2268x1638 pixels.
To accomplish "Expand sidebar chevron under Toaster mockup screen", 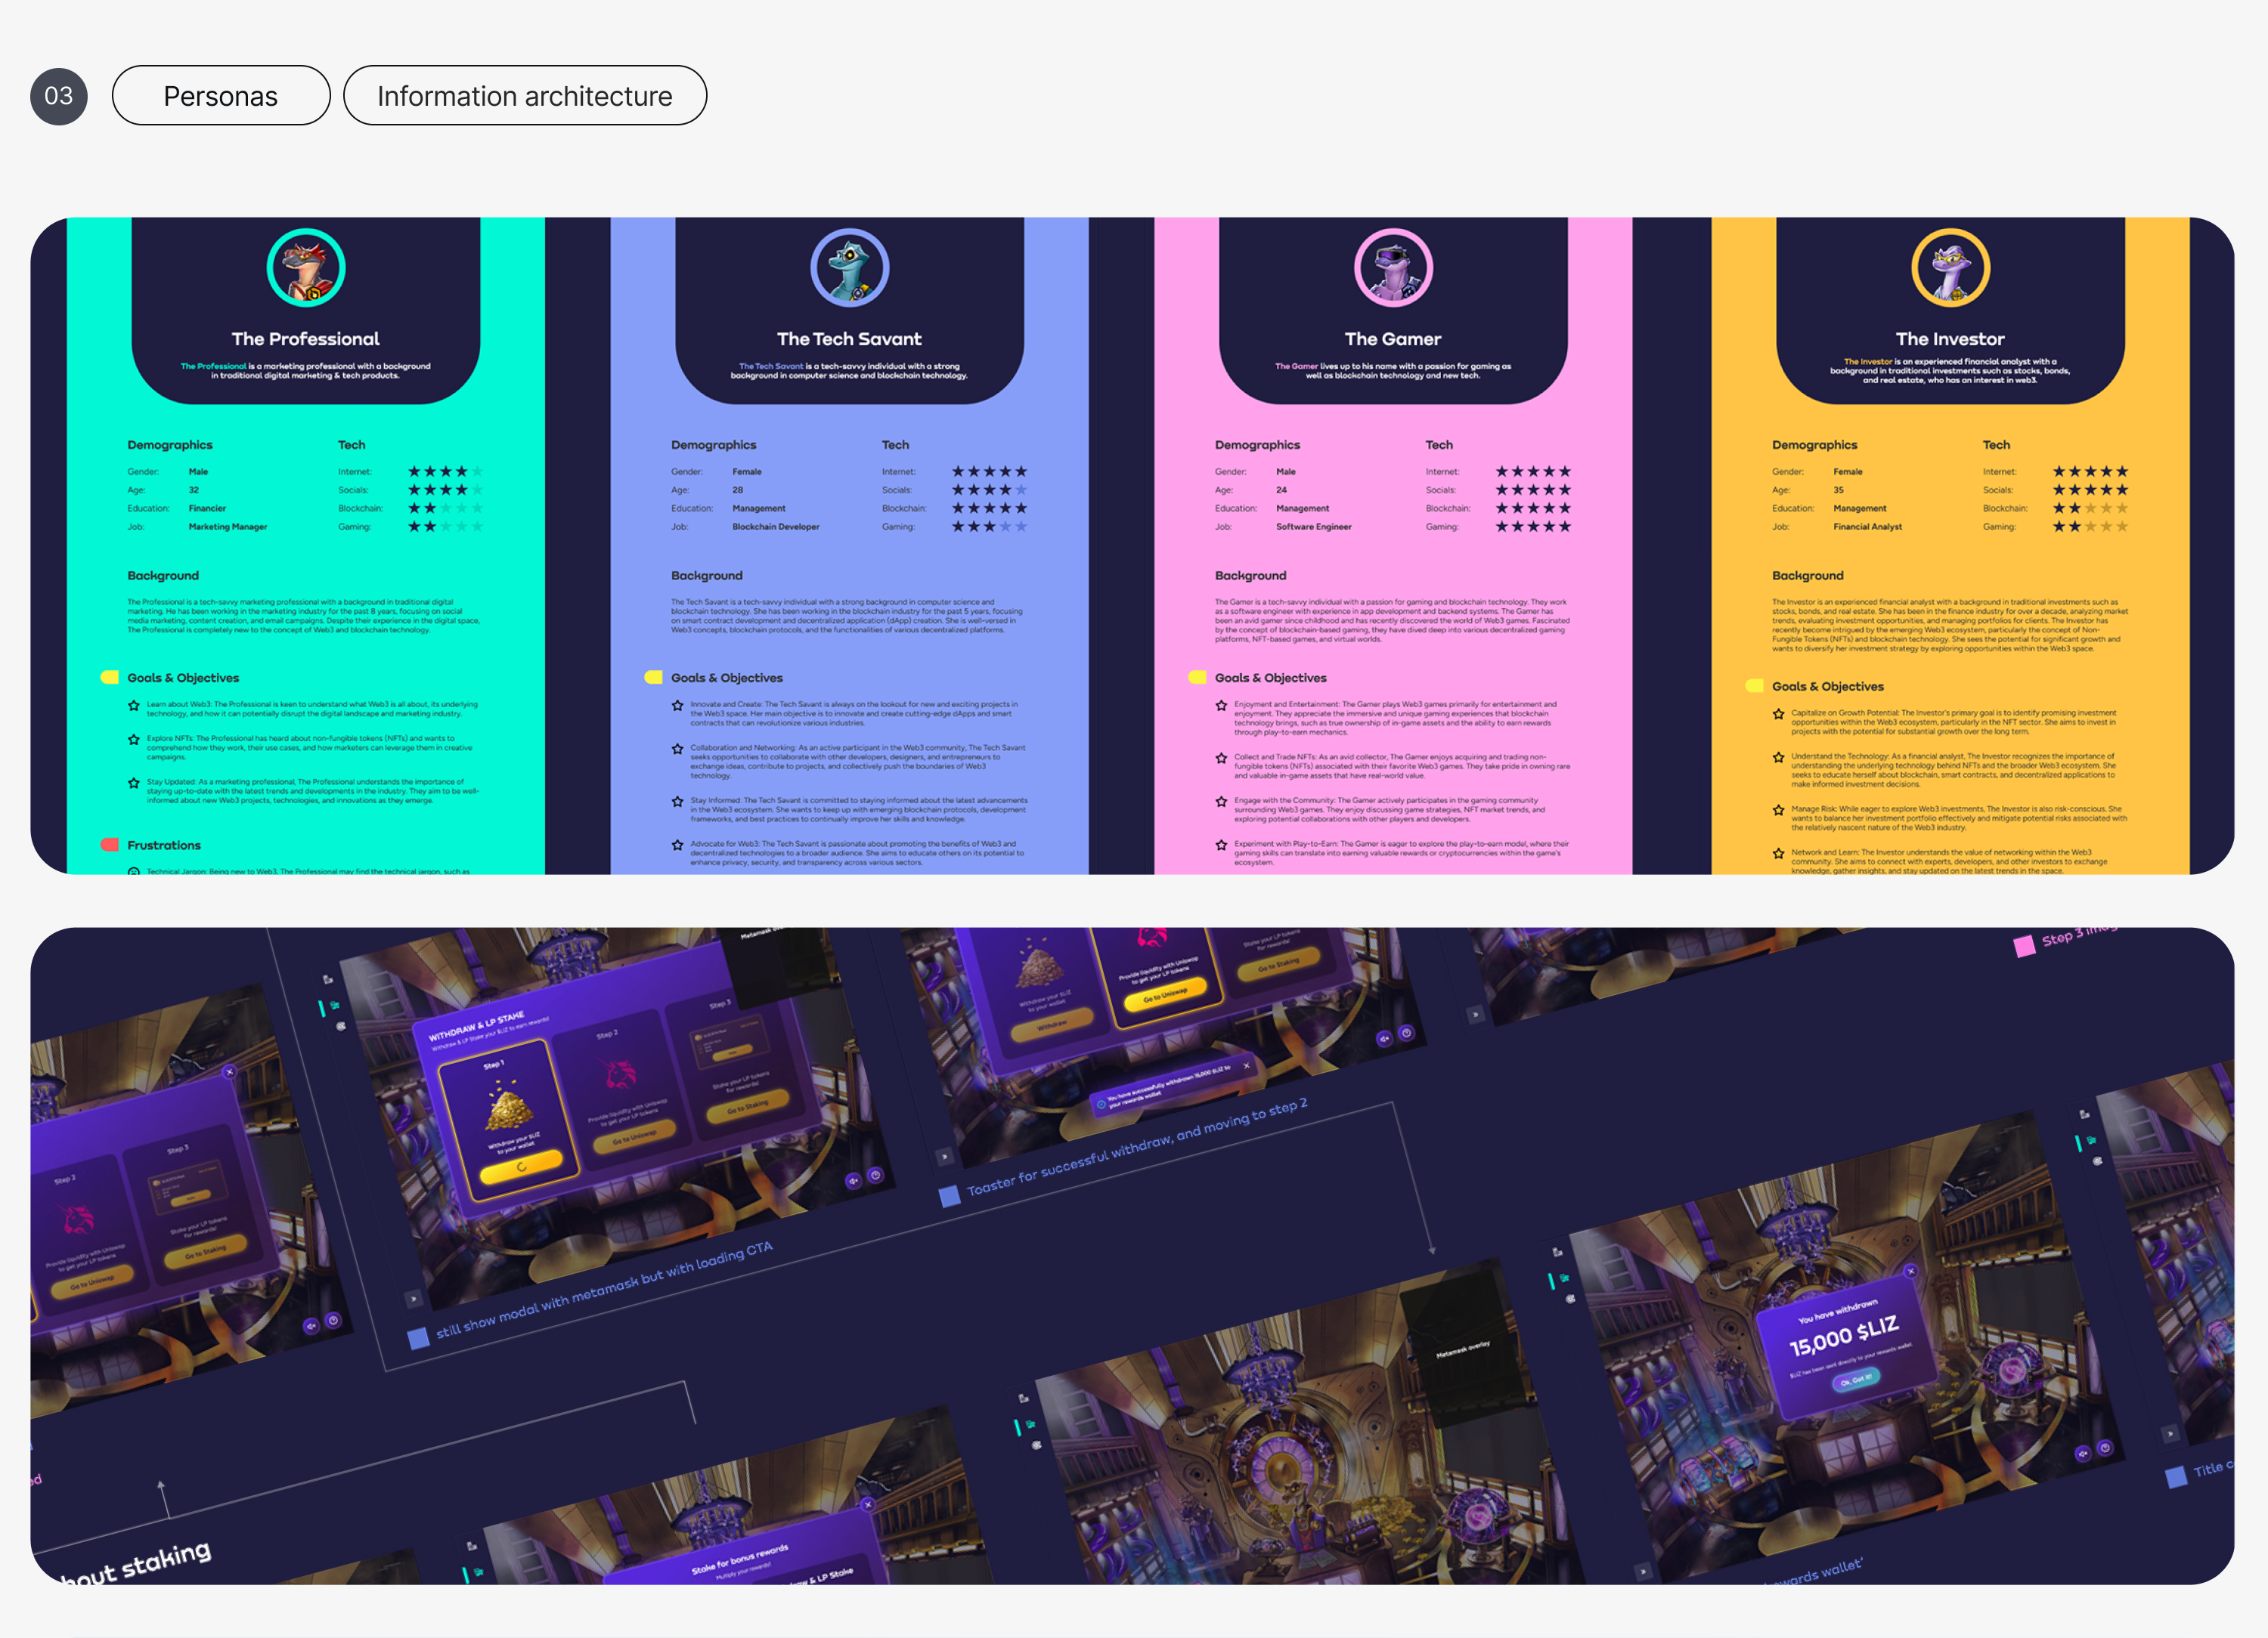I will point(944,1157).
